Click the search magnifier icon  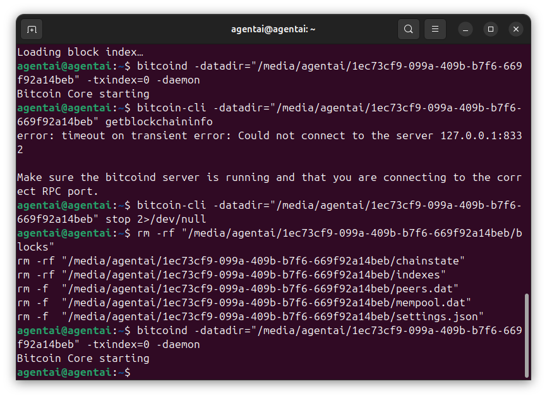409,29
